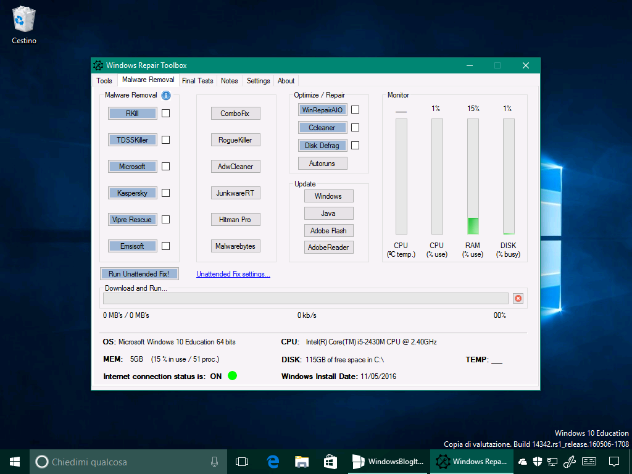The width and height of the screenshot is (632, 474).
Task: Open the Final Tests tab
Action: click(197, 81)
